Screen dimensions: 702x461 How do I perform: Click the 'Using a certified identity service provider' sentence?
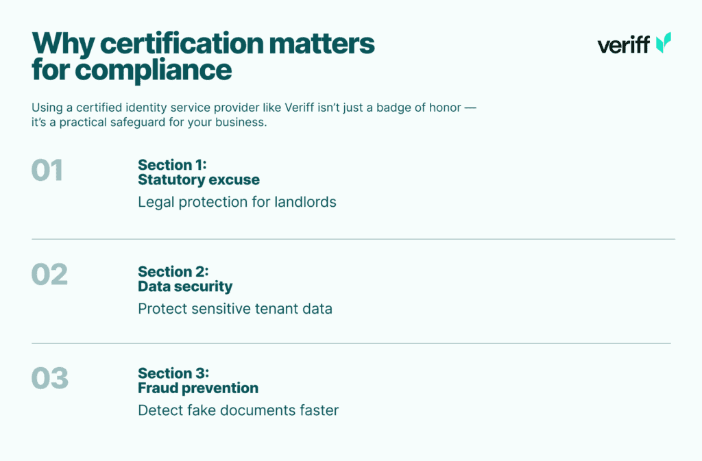[253, 108]
